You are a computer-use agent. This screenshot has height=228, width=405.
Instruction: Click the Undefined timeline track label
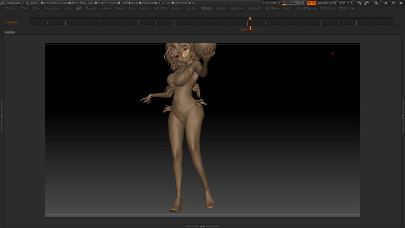(11, 22)
